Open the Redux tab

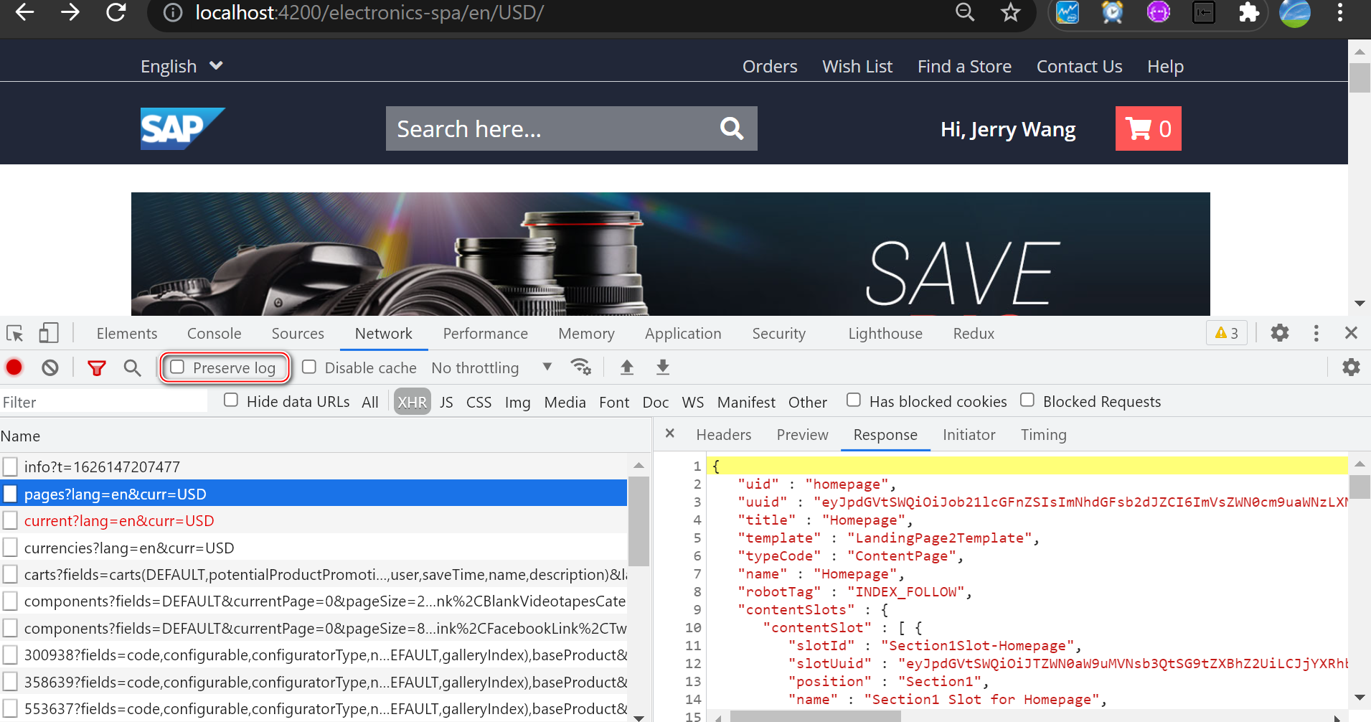(x=974, y=334)
